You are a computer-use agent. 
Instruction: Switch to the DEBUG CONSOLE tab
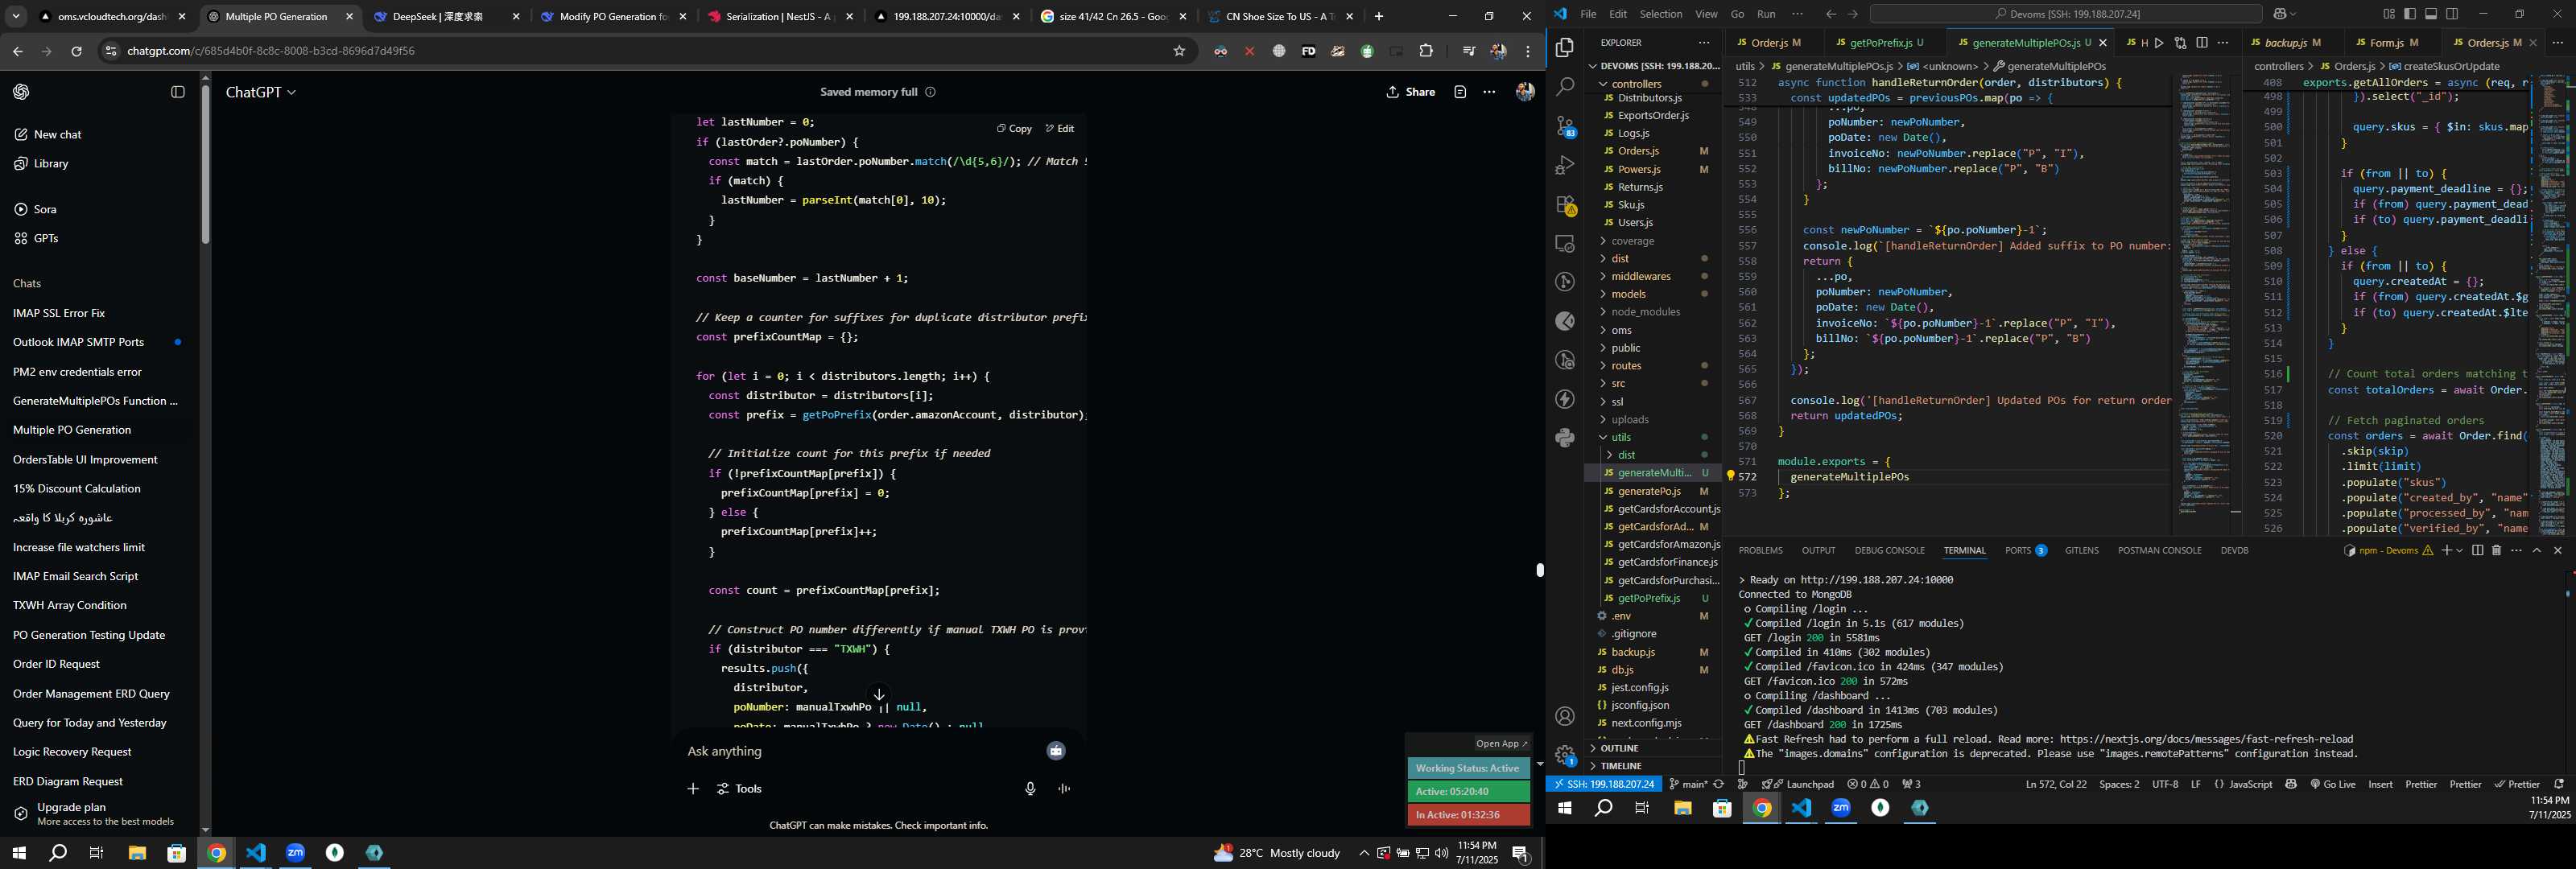(x=1889, y=551)
